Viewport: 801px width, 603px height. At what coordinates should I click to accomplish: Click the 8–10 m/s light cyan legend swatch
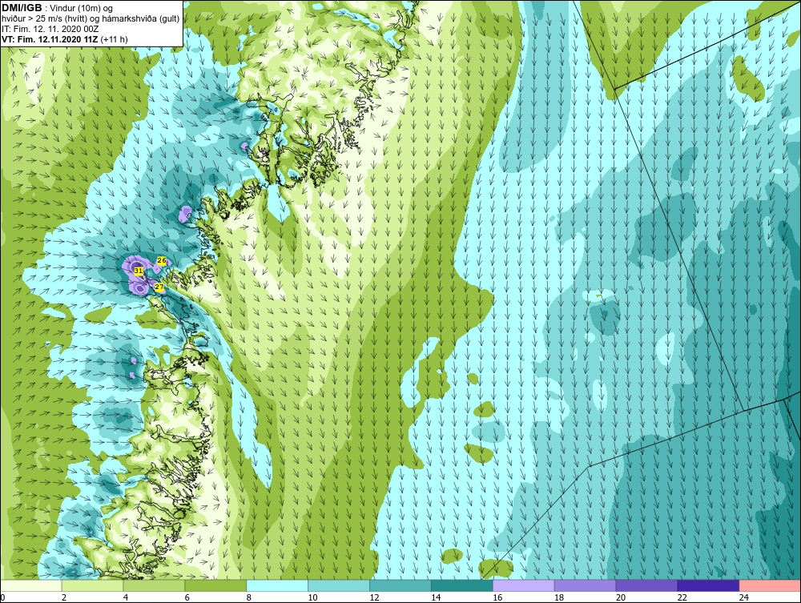click(x=277, y=585)
